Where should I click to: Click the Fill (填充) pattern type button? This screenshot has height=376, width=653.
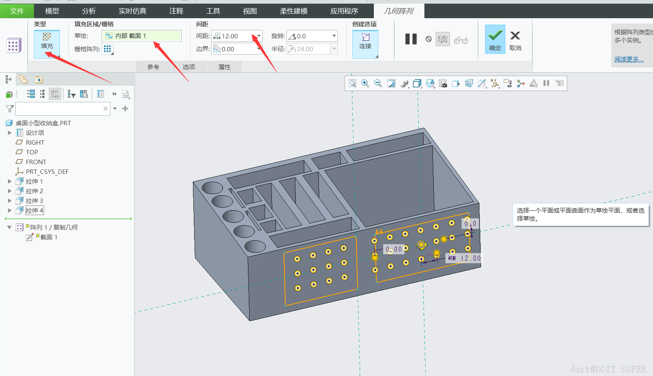(47, 41)
